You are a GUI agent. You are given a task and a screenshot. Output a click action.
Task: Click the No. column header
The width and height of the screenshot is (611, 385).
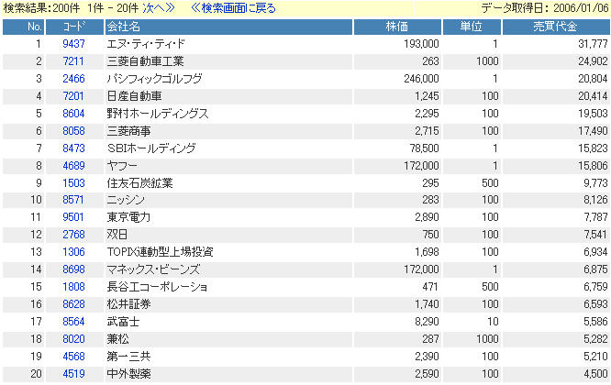23,27
